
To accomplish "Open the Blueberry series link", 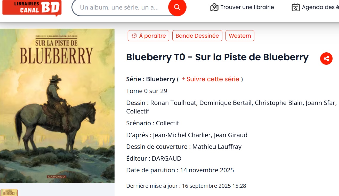I will coord(160,79).
